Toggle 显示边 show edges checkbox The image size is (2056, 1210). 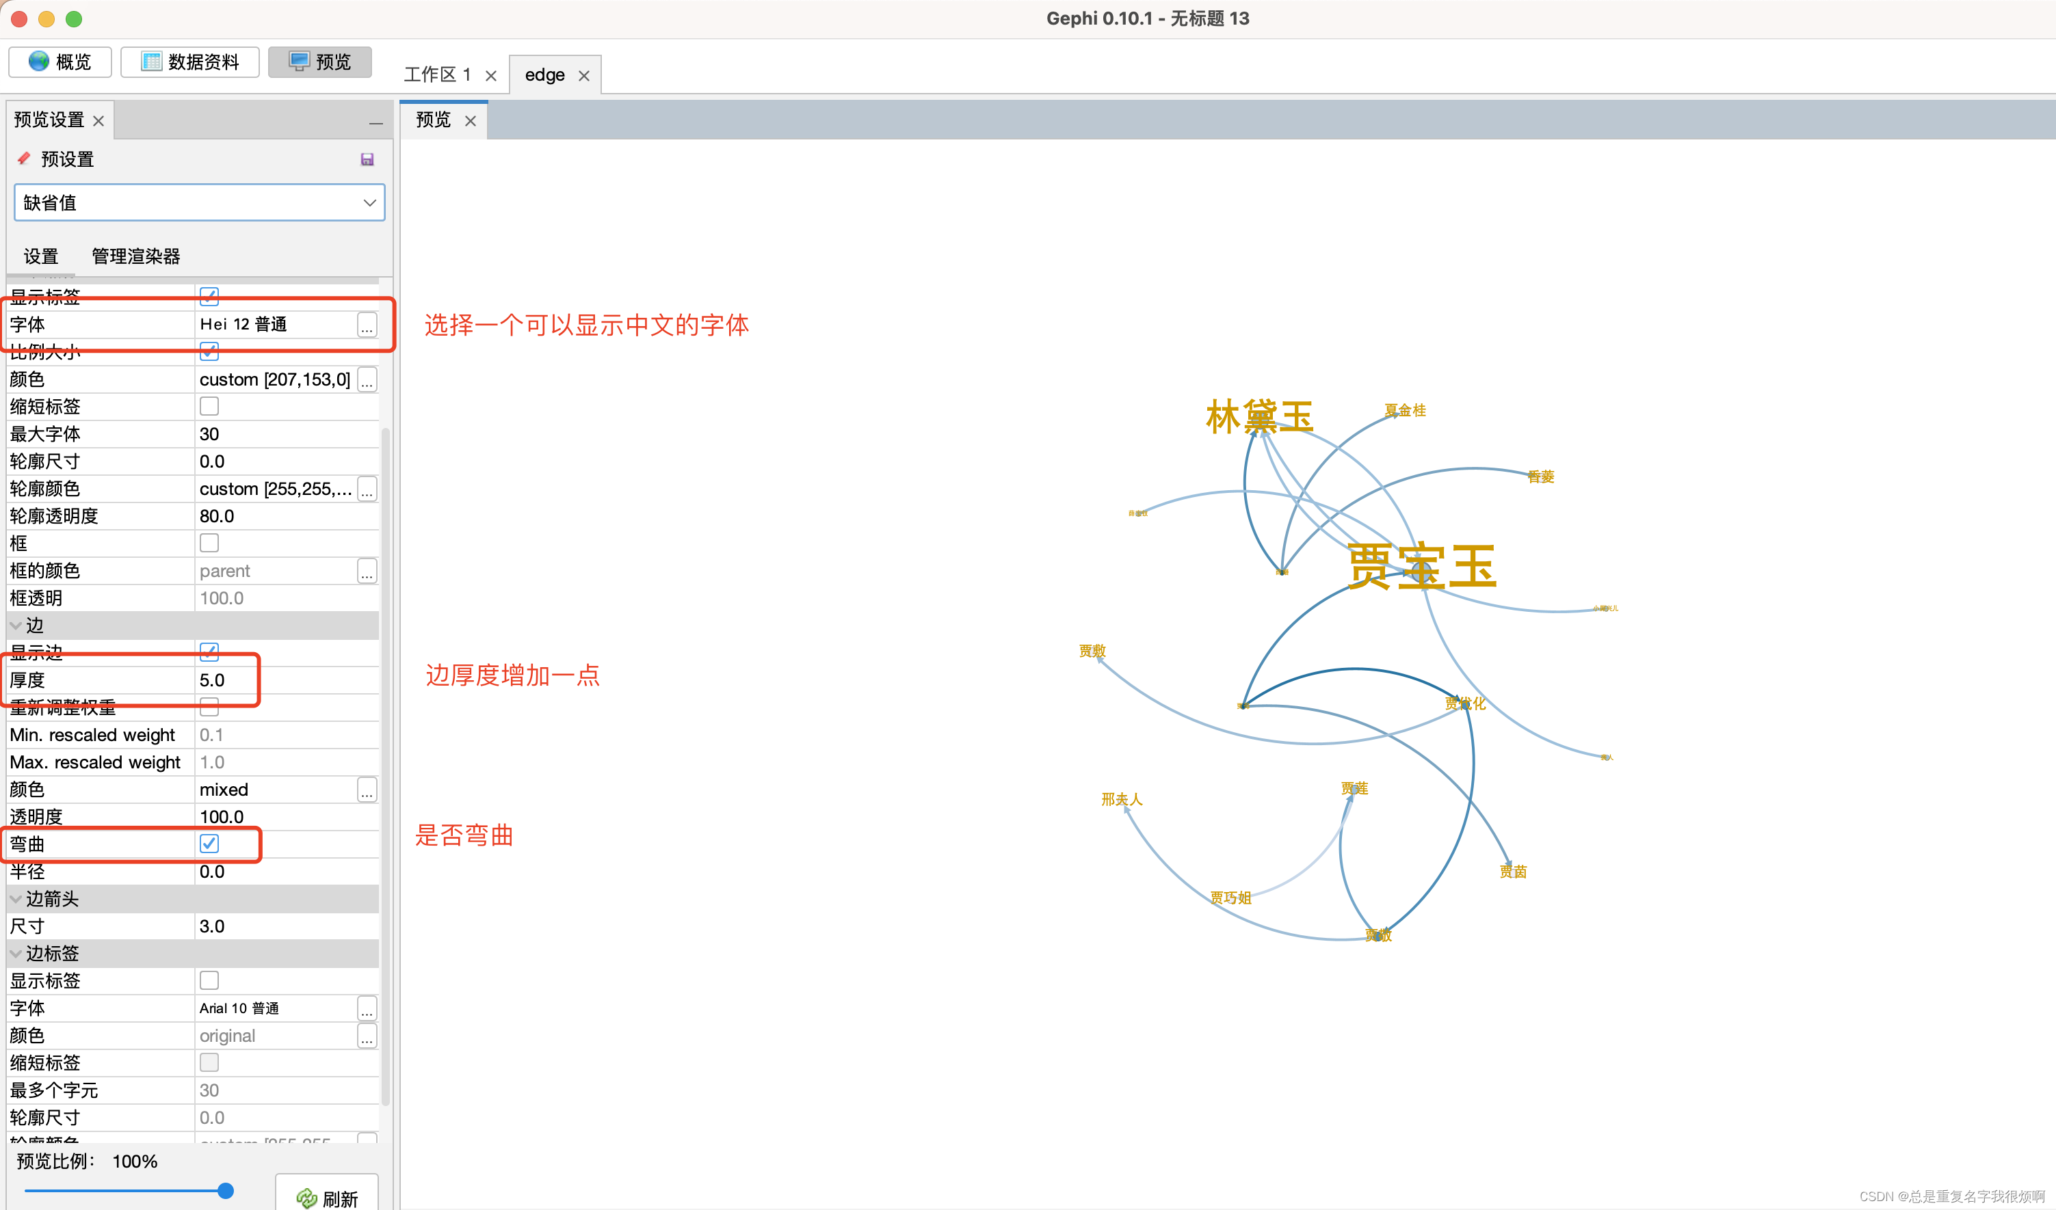[210, 651]
